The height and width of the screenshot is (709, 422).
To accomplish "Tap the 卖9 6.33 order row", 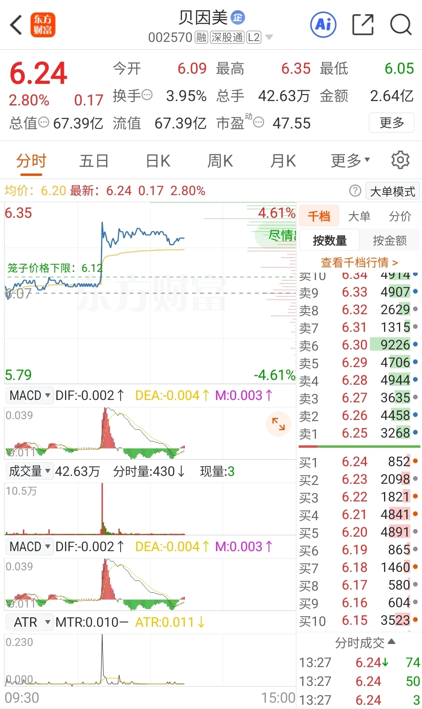I will pos(359,292).
